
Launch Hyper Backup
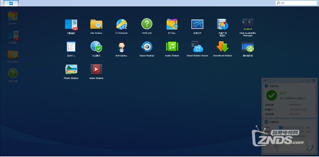click(x=147, y=47)
